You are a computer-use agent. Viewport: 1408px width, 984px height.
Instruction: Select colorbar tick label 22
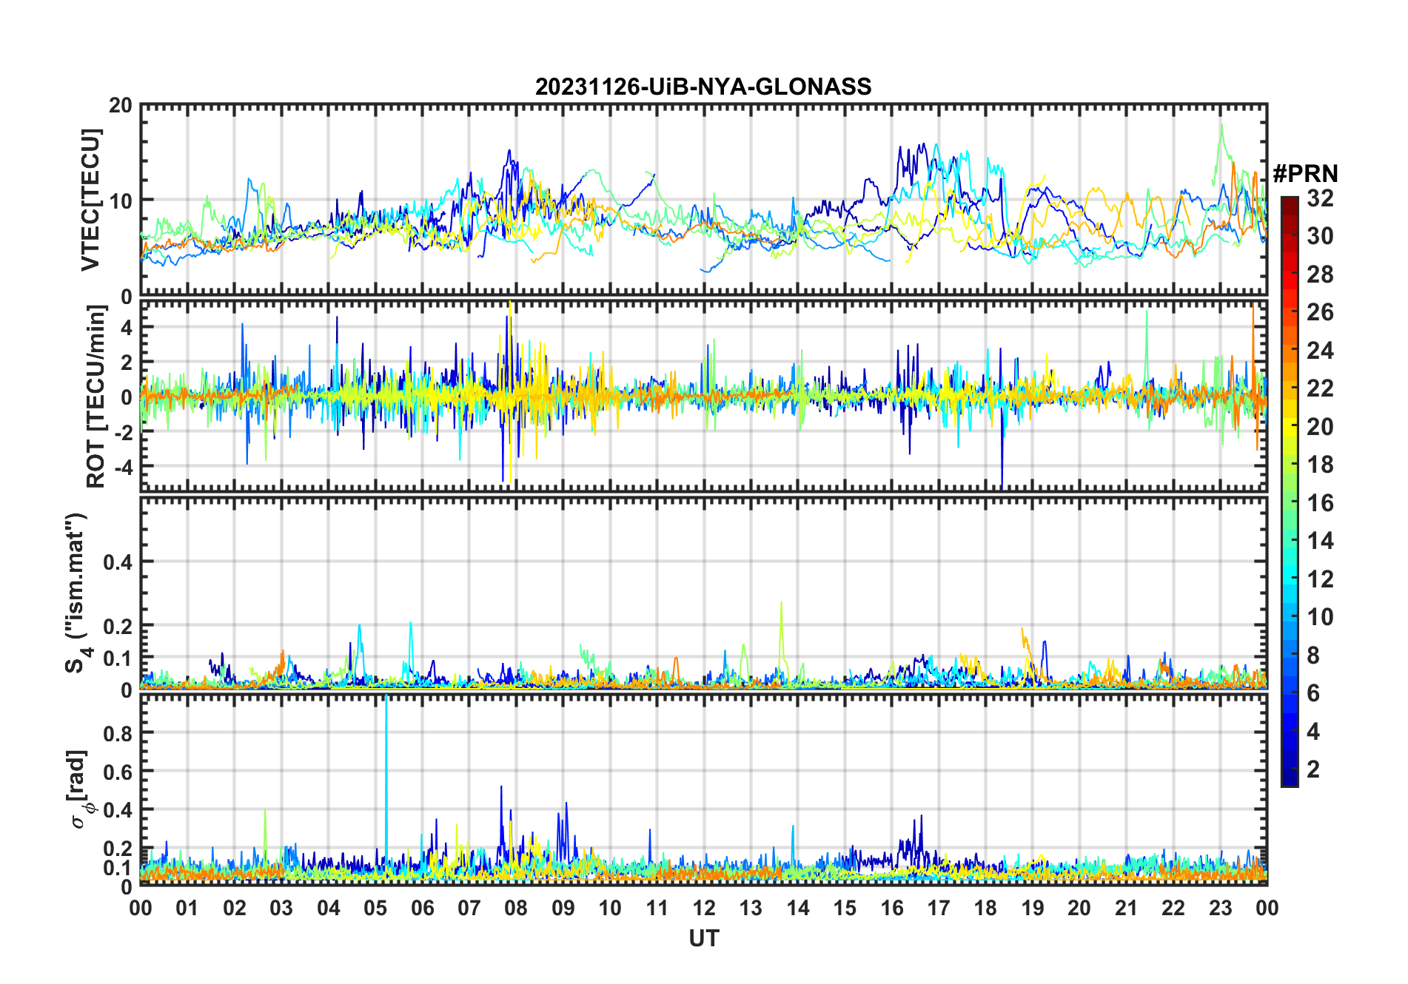(1320, 388)
